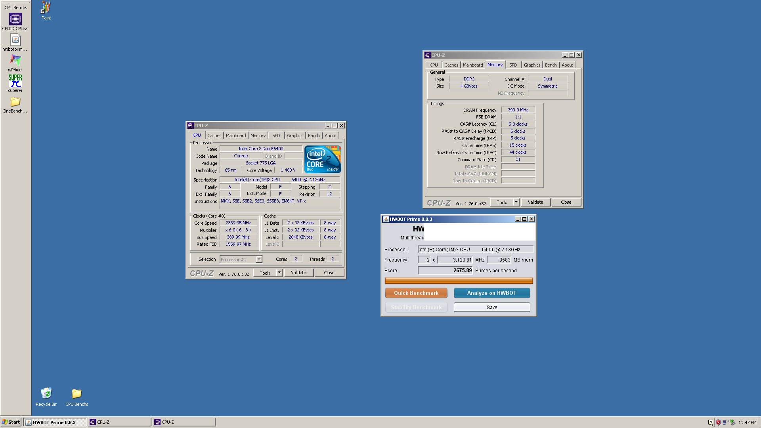Click Save in HWBOT Prime
This screenshot has height=428, width=761.
point(492,307)
